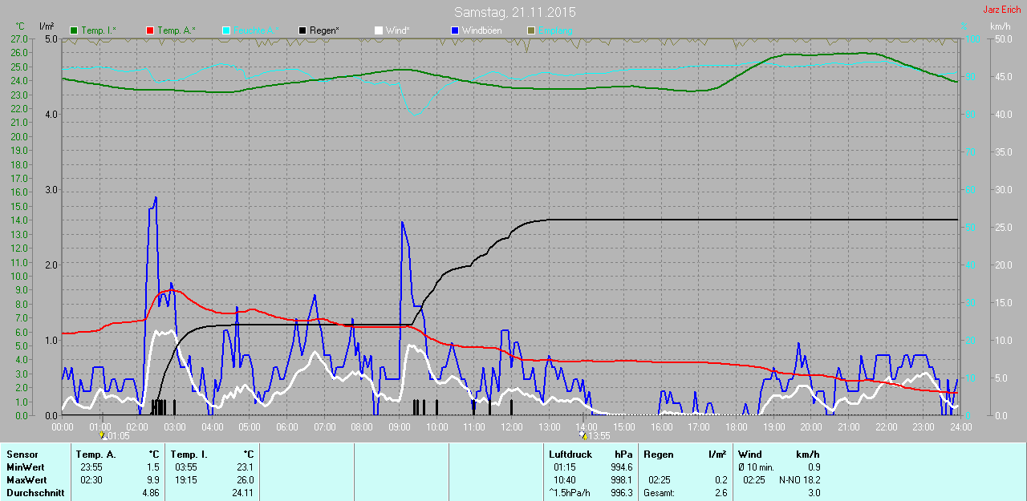This screenshot has width=1027, height=501.
Task: Toggle the blue Windböen legend swatch
Action: pyautogui.click(x=455, y=30)
